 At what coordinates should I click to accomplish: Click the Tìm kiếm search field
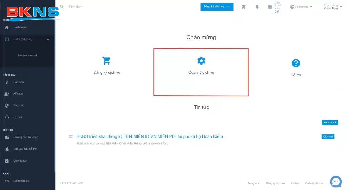coord(102,7)
